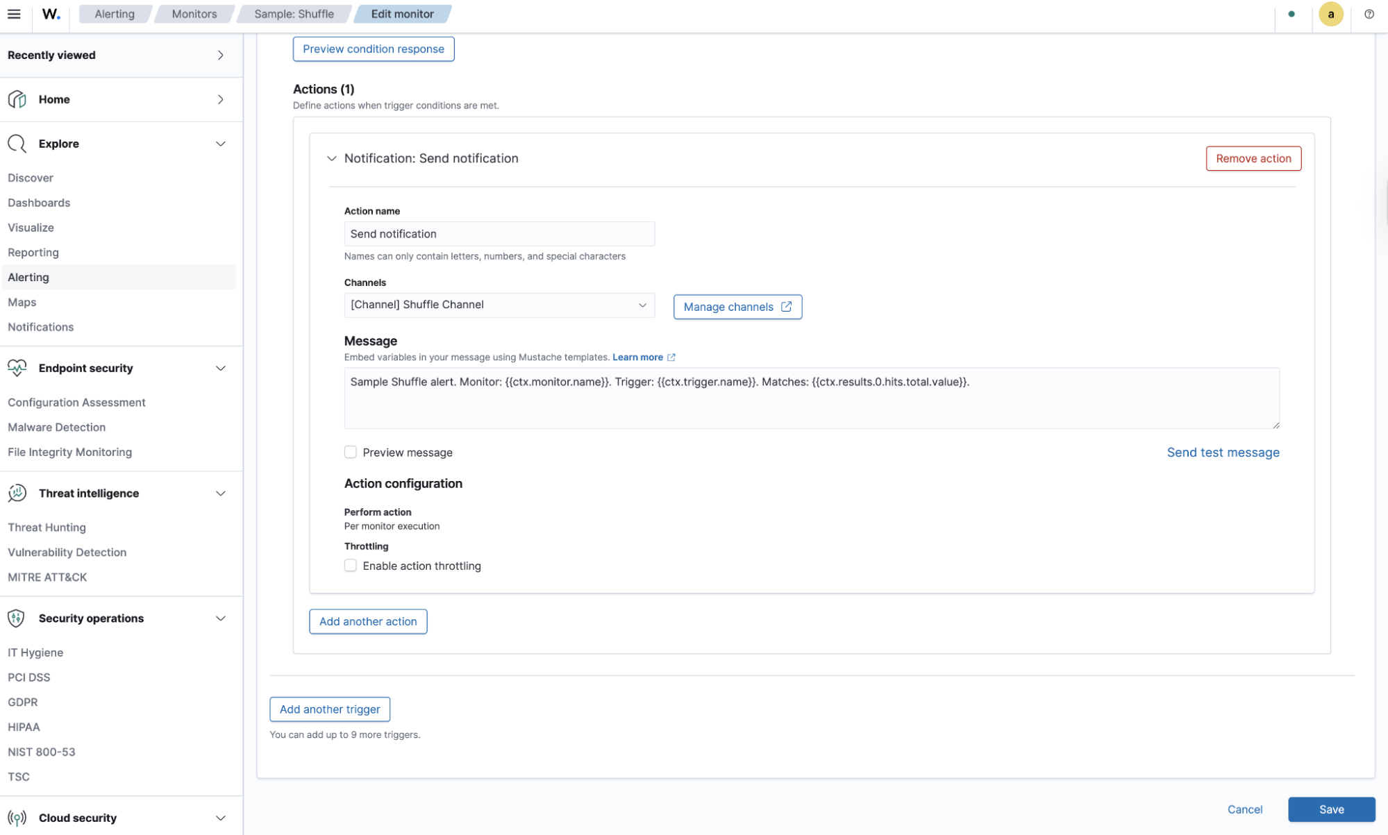Click Preview condition response button
The image size is (1388, 835).
point(373,49)
